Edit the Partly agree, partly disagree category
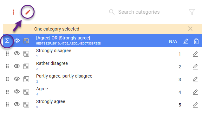 (x=195, y=79)
